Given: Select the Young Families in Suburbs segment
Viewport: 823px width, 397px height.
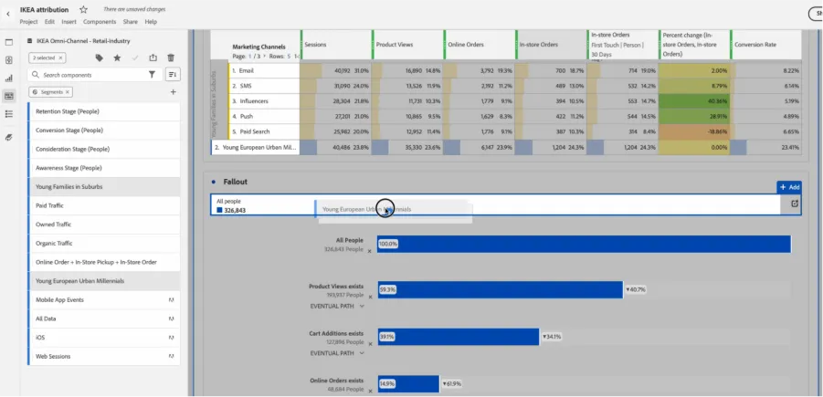Looking at the screenshot, I should (104, 187).
